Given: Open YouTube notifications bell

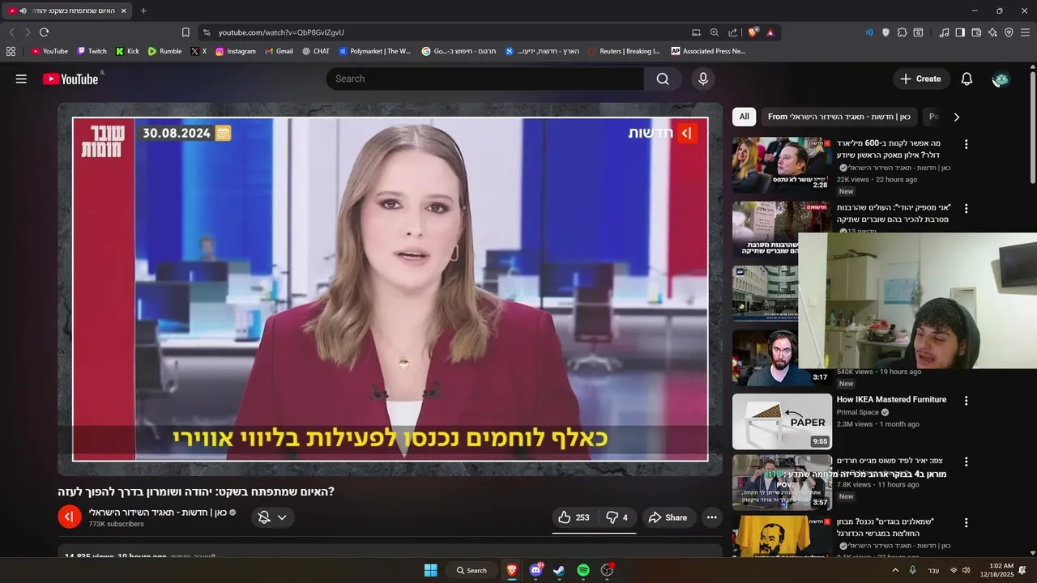Looking at the screenshot, I should coord(967,79).
